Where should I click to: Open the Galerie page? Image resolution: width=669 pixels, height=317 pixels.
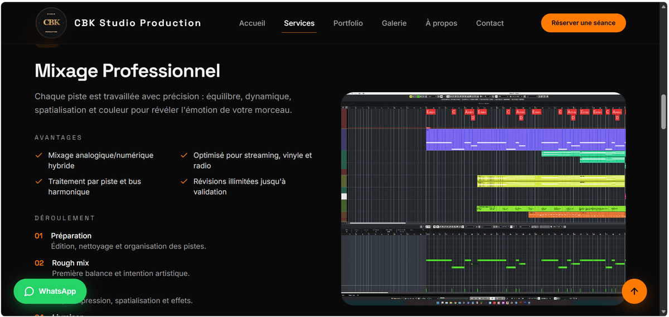coord(394,23)
